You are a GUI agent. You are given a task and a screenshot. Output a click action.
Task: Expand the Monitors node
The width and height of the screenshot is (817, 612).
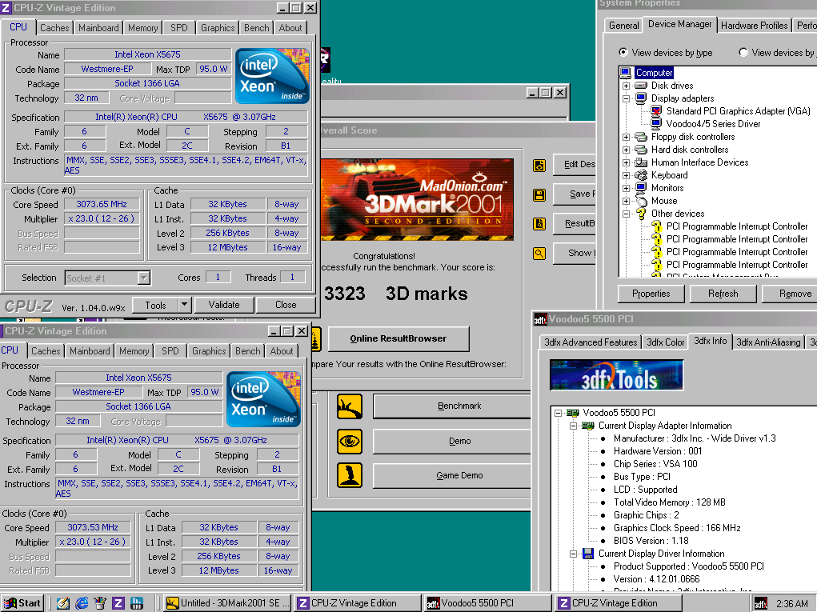click(x=627, y=188)
